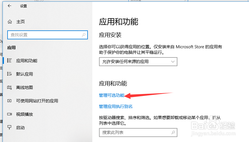Image resolution: width=249 pixels, height=142 pixels.
Task: Click the magnifier icon in 查找设置
Action: coord(84,35)
